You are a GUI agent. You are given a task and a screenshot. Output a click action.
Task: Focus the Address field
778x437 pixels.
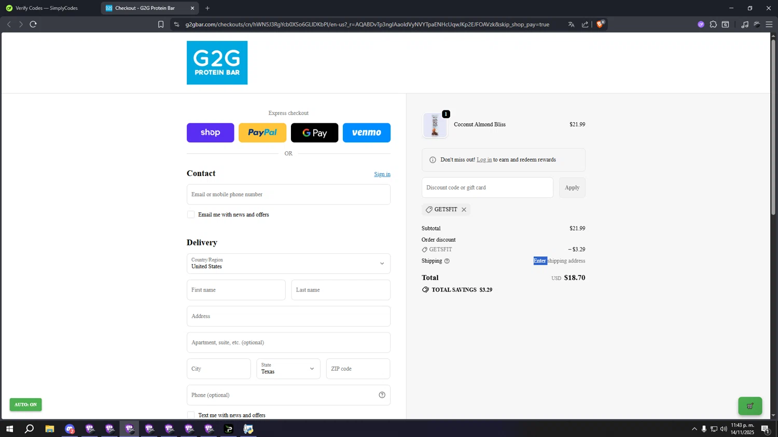coord(288,316)
